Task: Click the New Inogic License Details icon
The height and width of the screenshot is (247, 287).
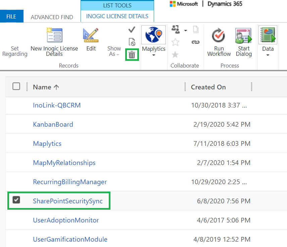Action: click(54, 35)
